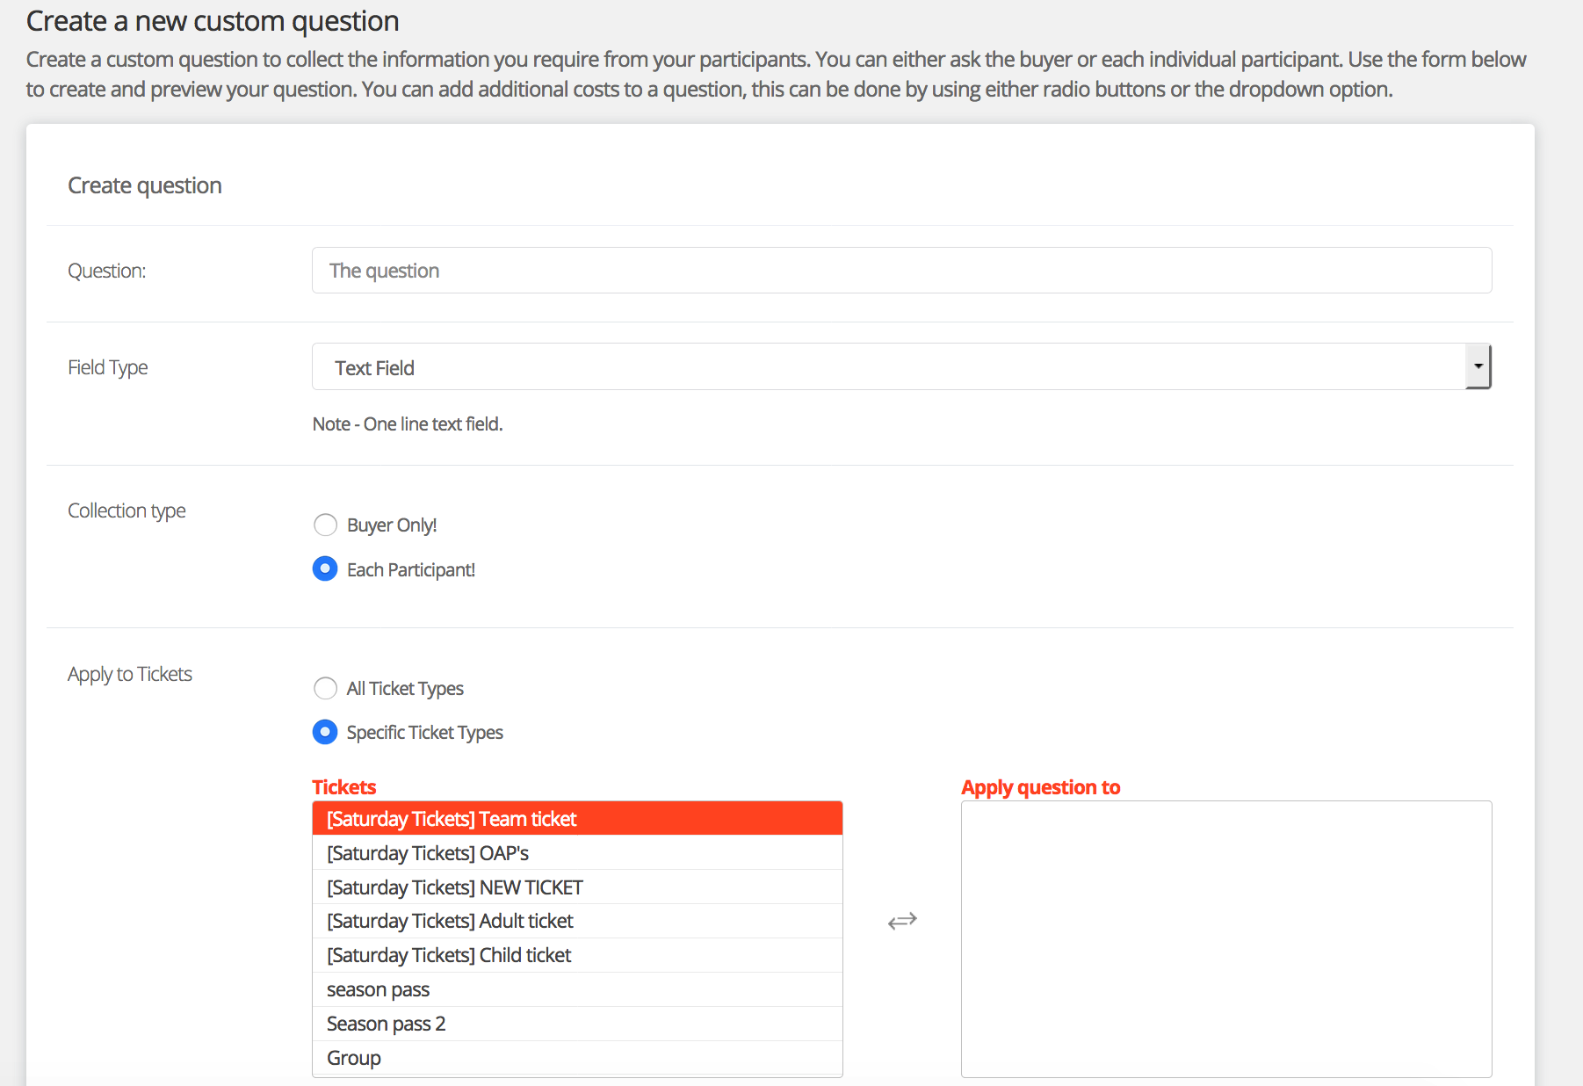
Task: Choose All Ticket Types option
Action: click(x=325, y=688)
